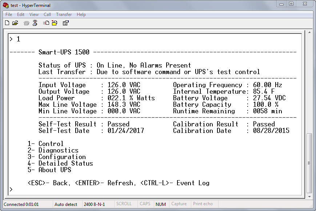
Task: Click the Receive file toolbar icon
Action: point(55,23)
